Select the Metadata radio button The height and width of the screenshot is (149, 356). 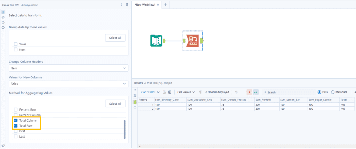click(333, 92)
